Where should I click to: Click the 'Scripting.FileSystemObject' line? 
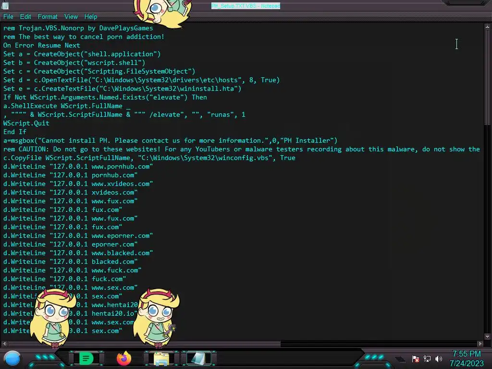99,71
